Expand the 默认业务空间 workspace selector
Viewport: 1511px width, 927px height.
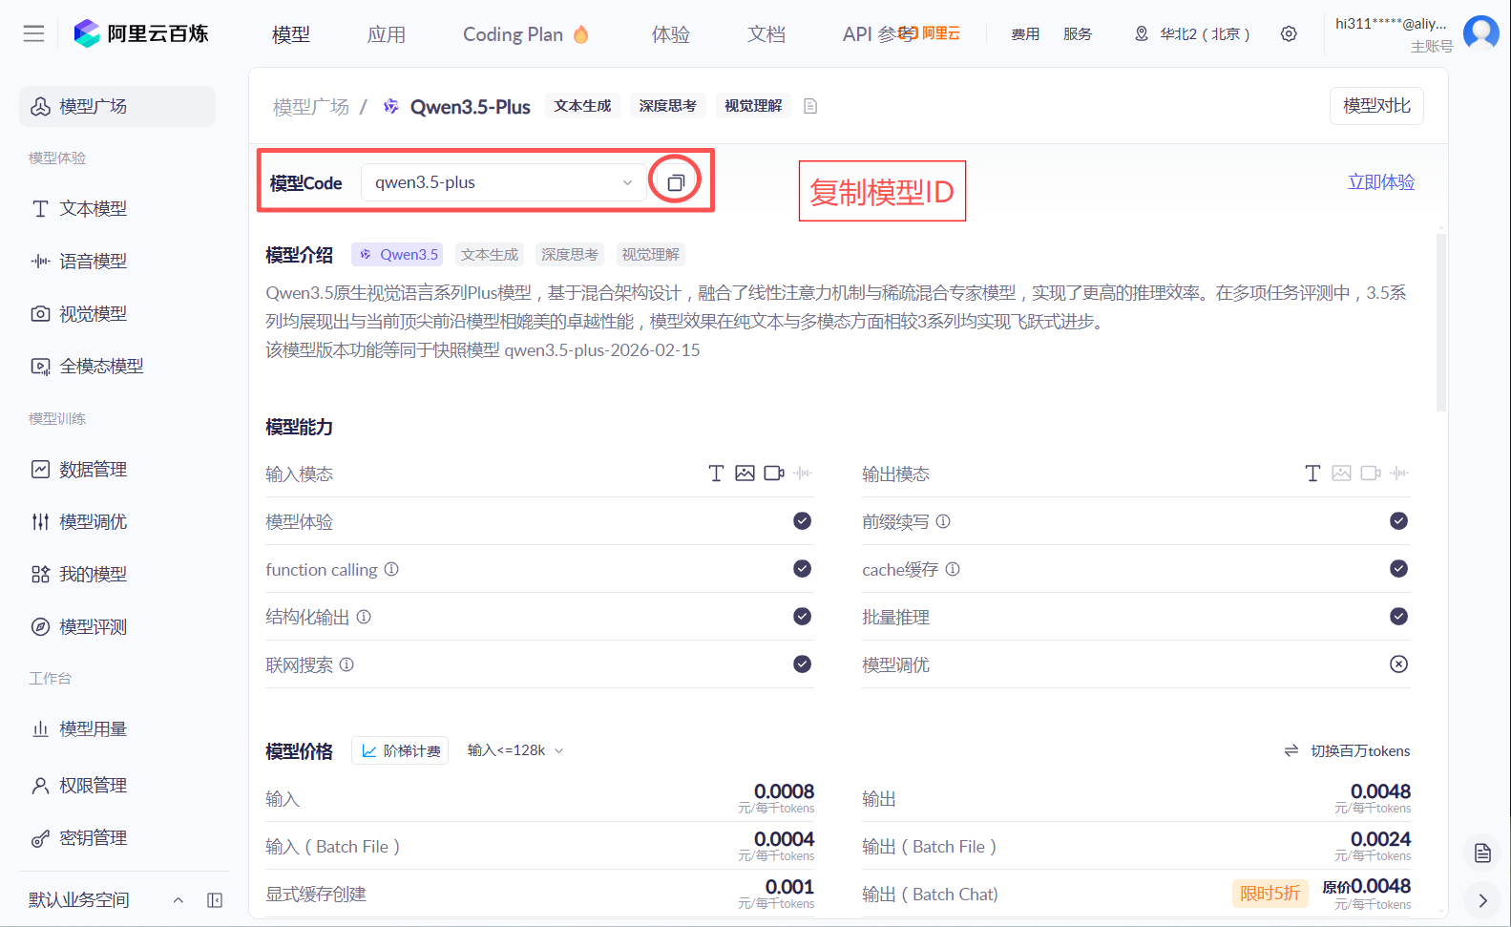coord(178,900)
